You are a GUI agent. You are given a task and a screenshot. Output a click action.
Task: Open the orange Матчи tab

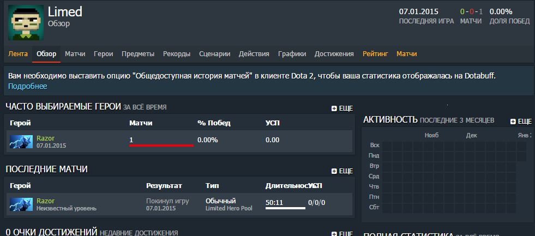click(407, 54)
